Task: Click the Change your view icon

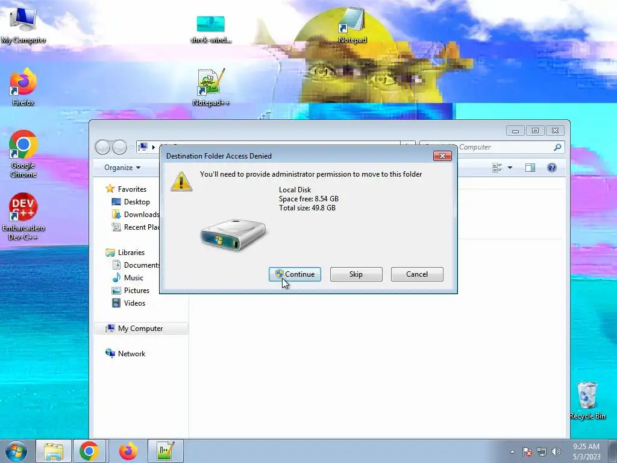Action: pos(497,168)
